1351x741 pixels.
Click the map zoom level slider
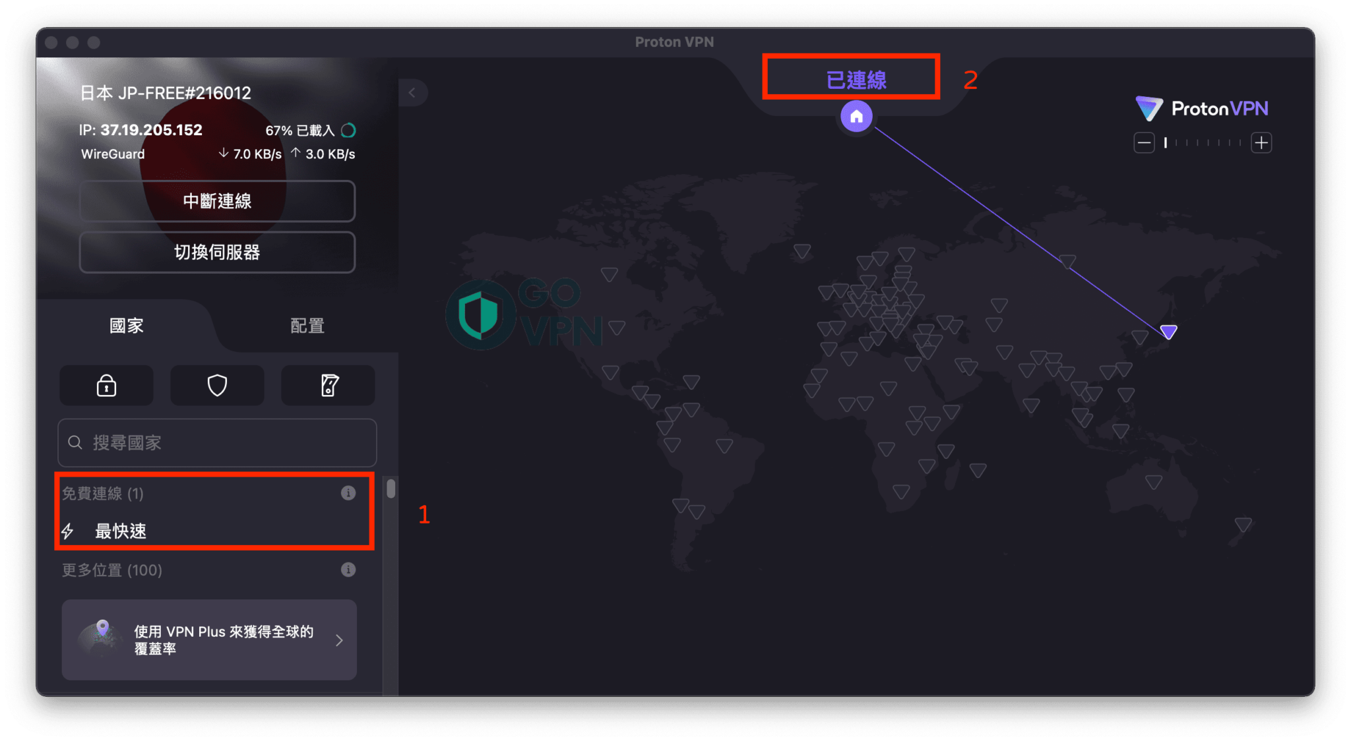click(x=1203, y=142)
